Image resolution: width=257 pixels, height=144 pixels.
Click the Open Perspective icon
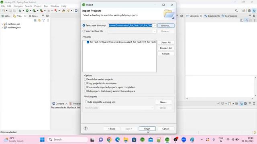(244, 11)
